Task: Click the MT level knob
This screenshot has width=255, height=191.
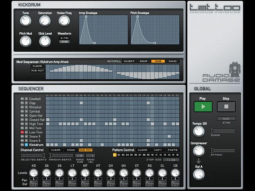Action: pyautogui.click(x=85, y=173)
